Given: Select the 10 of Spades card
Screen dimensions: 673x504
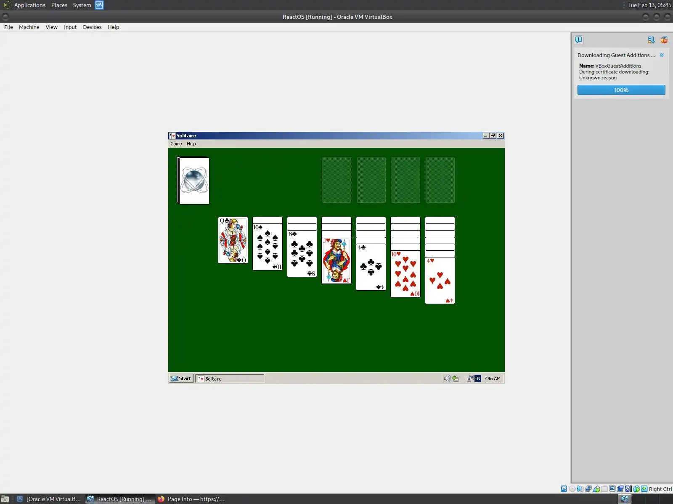Looking at the screenshot, I should click(x=268, y=247).
